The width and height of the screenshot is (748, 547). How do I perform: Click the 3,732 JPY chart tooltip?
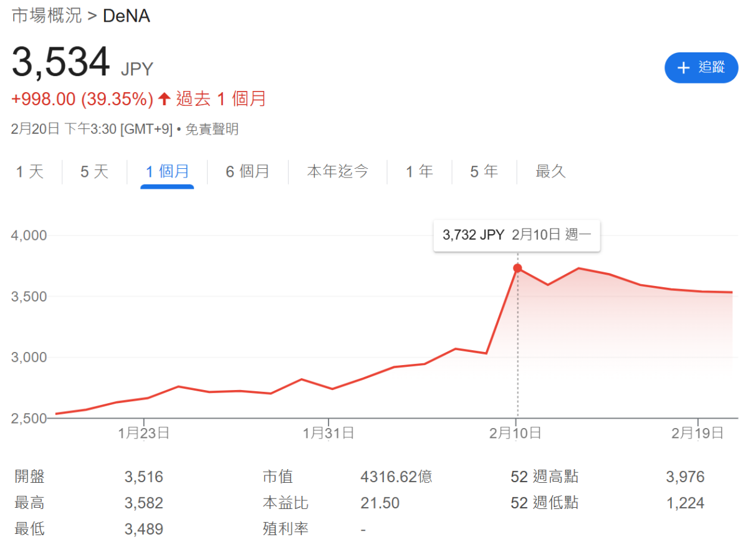(x=516, y=235)
